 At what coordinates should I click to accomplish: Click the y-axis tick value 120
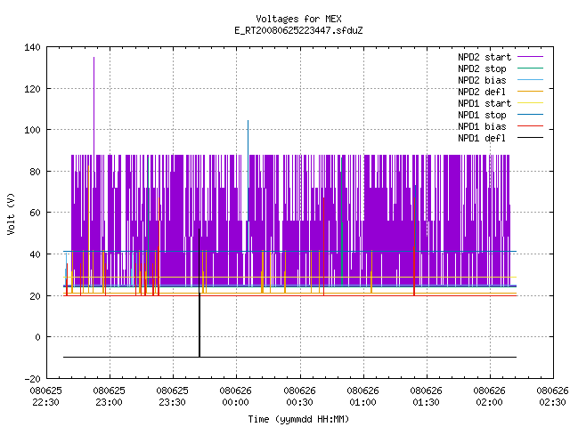coord(32,89)
